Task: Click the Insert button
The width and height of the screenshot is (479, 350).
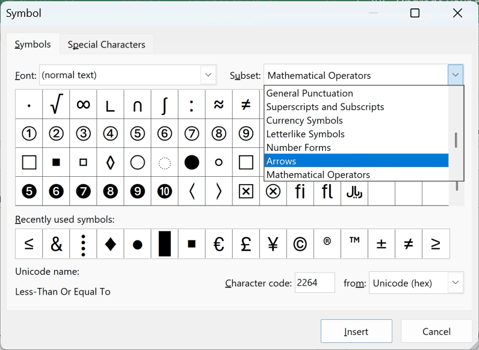Action: pyautogui.click(x=356, y=331)
